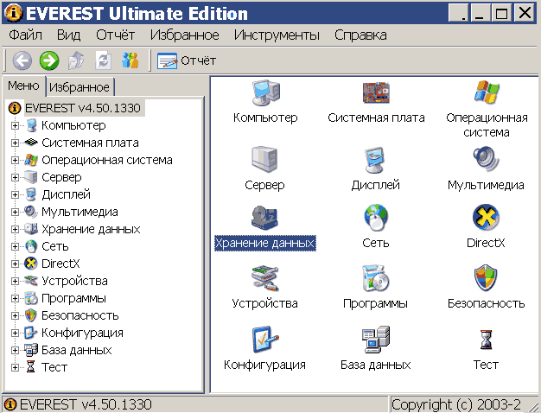Open the Сеть globe icon in right pane
The width and height of the screenshot is (541, 413).
tap(376, 218)
